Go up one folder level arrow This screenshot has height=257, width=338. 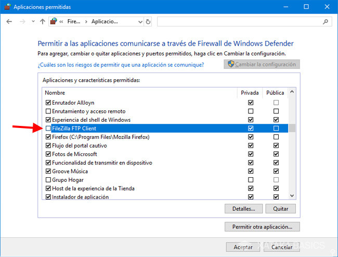43,22
